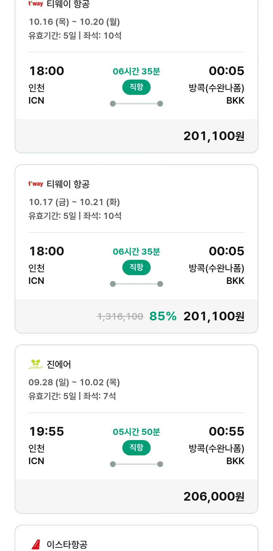Click the departure dot on the Jin Air route line

[x=113, y=464]
